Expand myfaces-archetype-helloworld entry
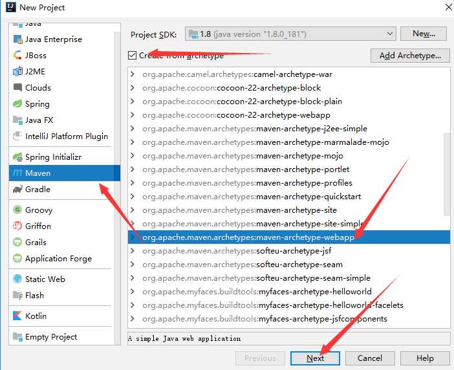The width and height of the screenshot is (454, 370). point(133,292)
